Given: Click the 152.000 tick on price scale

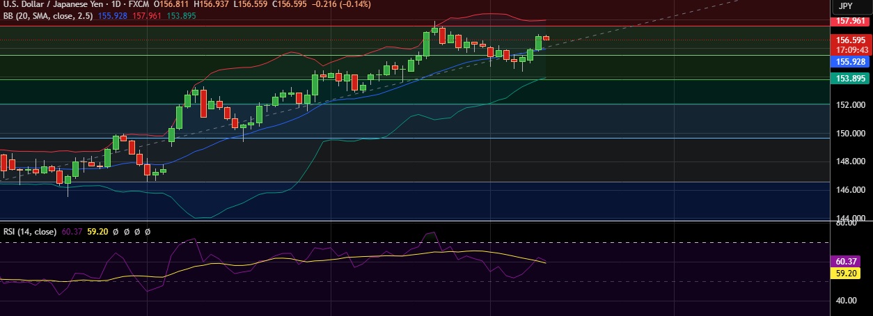Looking at the screenshot, I should [850, 105].
